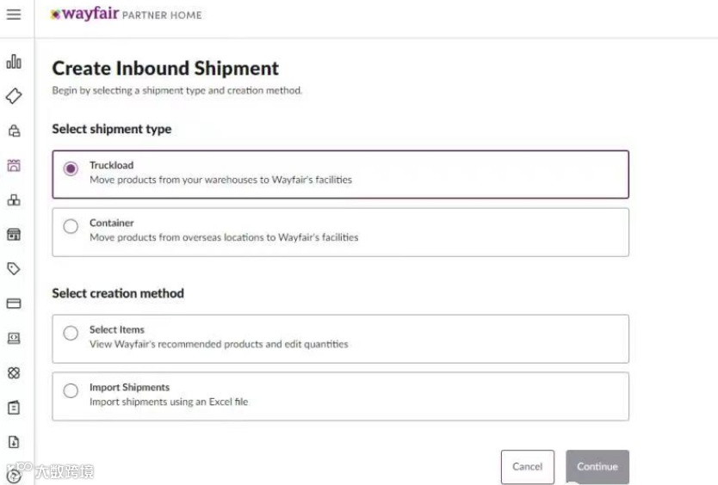Screen dimensions: 718x485
Task: Choose the Import Shipments creation method
Action: coord(71,391)
